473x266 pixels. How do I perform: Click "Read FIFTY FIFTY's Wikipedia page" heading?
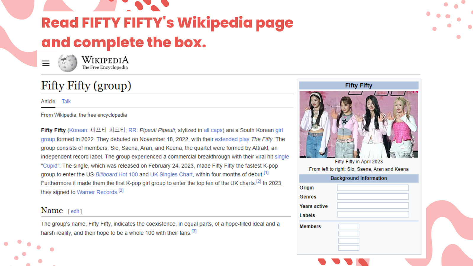pos(167,23)
